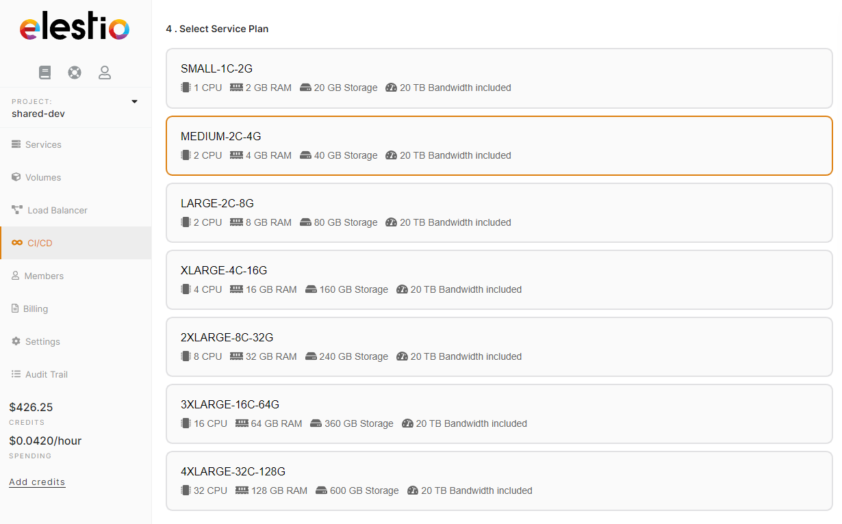Screen dimensions: 842x524
Task: Click the Load Balancer network icon
Action: click(x=17, y=210)
